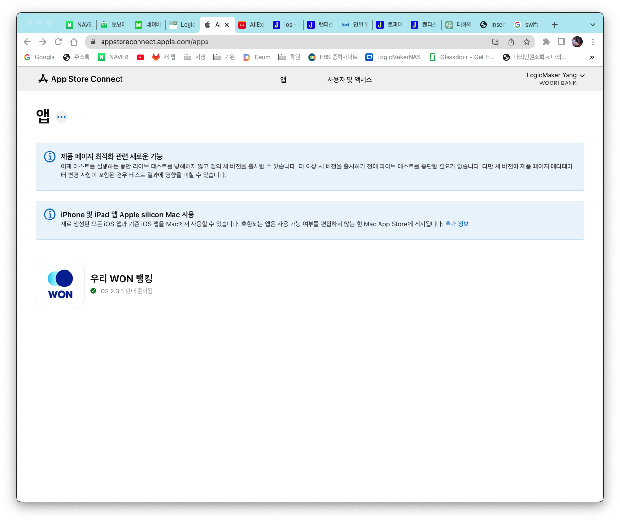Click the address bar URL field
The image size is (620, 522).
pos(292,42)
